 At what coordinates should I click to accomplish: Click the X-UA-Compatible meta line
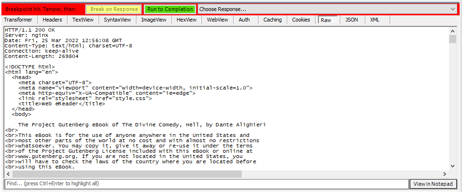pyautogui.click(x=107, y=93)
